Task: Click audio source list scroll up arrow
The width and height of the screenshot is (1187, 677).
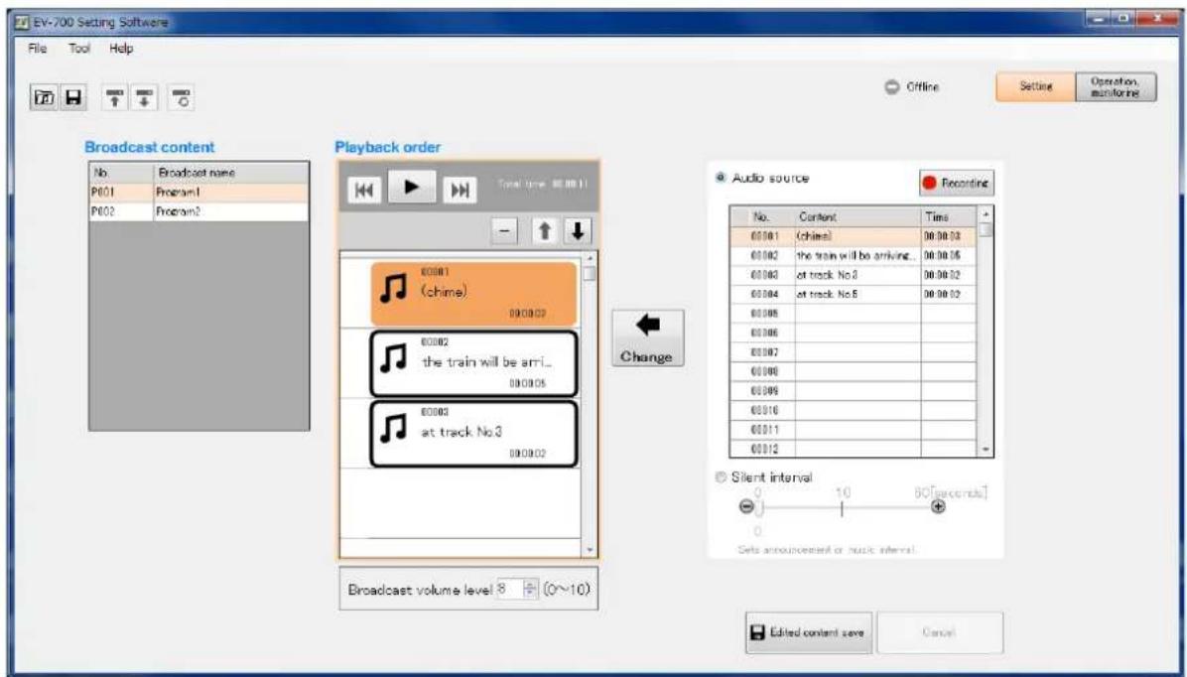Action: pos(986,214)
